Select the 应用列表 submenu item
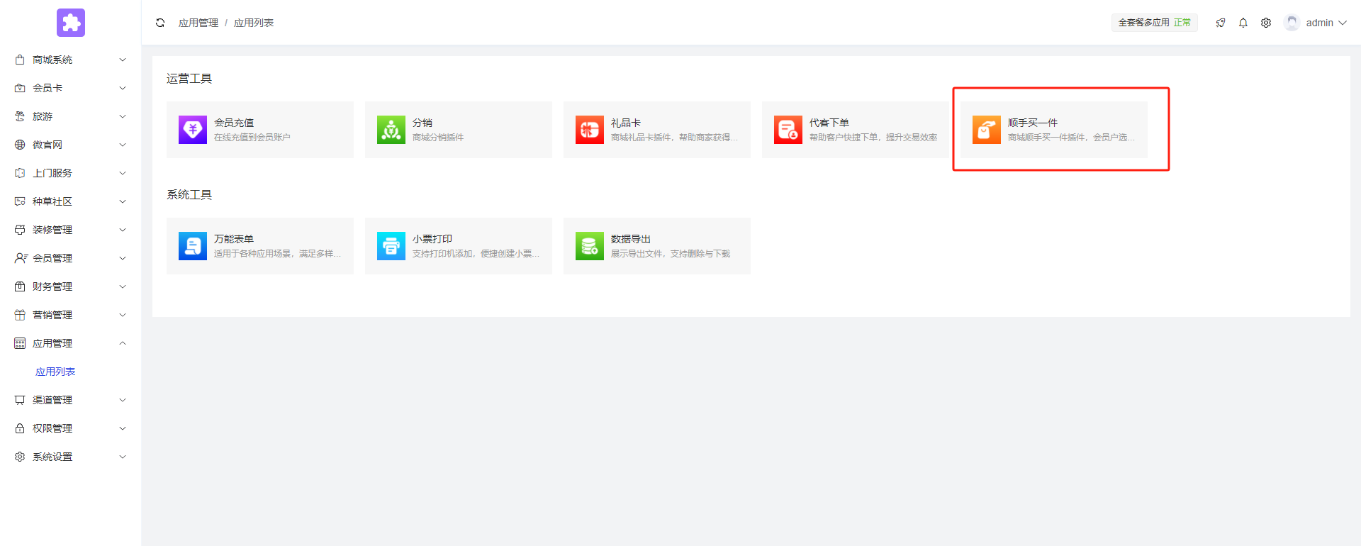 (x=55, y=372)
